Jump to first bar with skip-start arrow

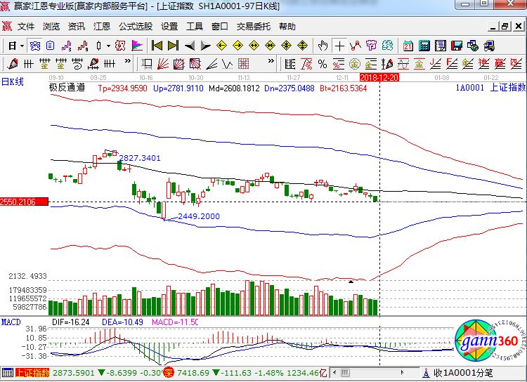click(x=157, y=46)
